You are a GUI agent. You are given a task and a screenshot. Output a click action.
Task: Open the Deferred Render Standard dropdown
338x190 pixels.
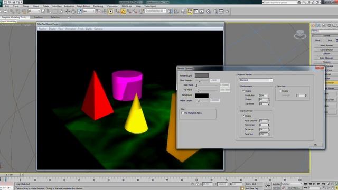pos(256,80)
